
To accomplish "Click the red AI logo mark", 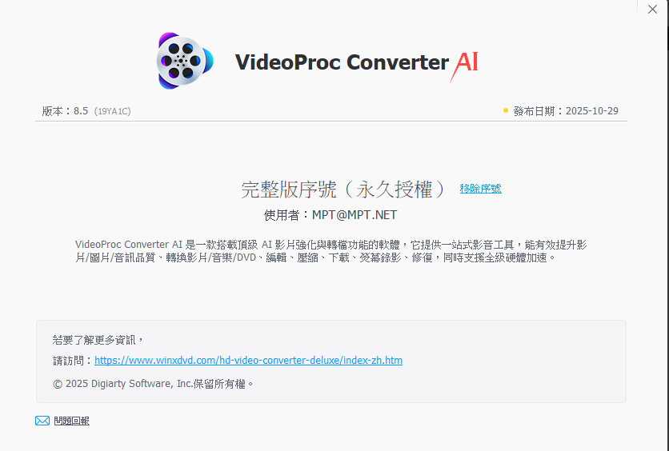I will pyautogui.click(x=464, y=66).
